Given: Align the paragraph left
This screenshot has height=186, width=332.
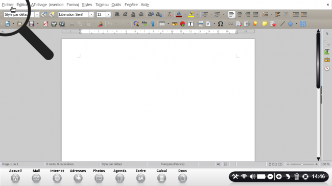Looking at the screenshot, I should (x=231, y=14).
